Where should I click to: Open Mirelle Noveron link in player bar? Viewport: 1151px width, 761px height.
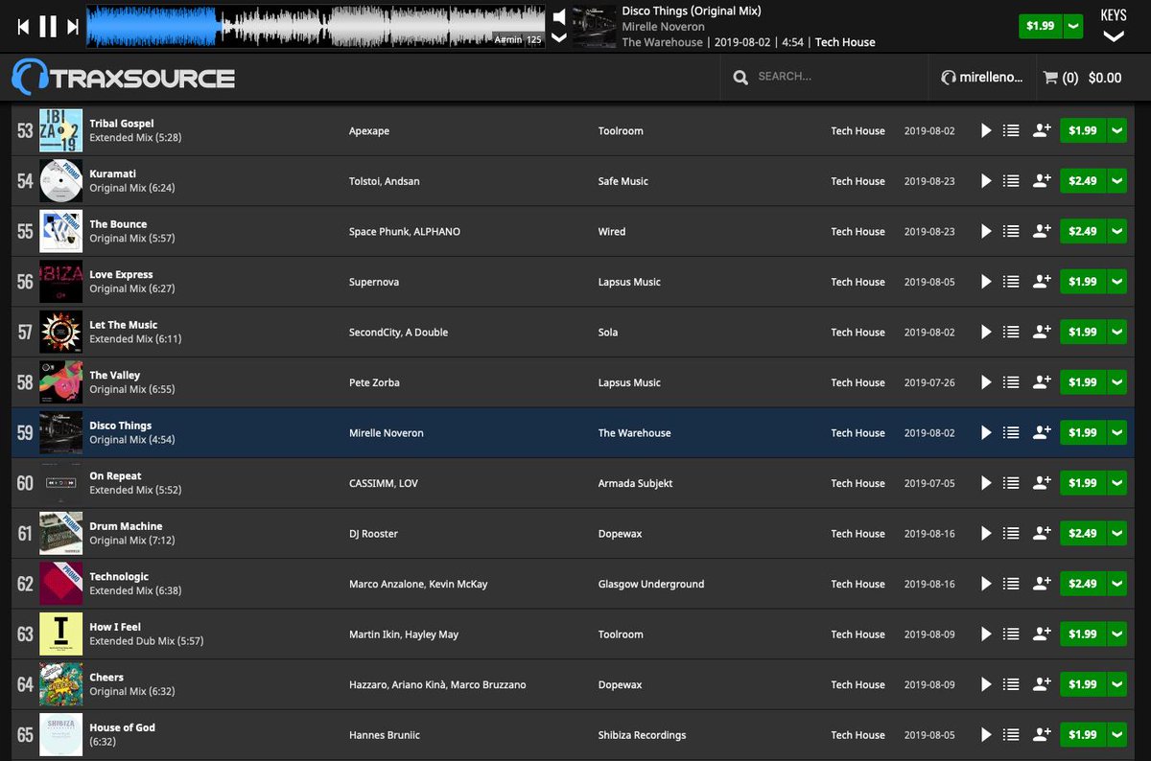(x=663, y=27)
